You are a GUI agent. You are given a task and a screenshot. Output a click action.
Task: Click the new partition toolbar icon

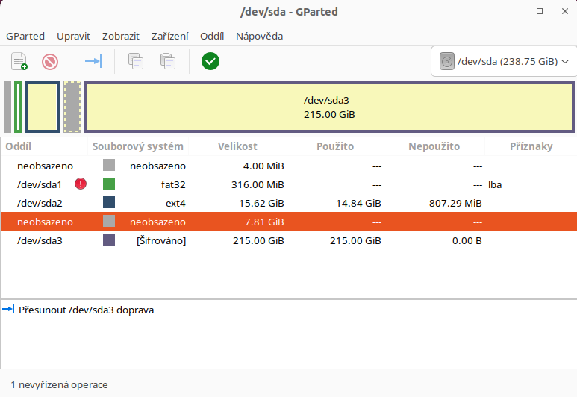pyautogui.click(x=19, y=61)
